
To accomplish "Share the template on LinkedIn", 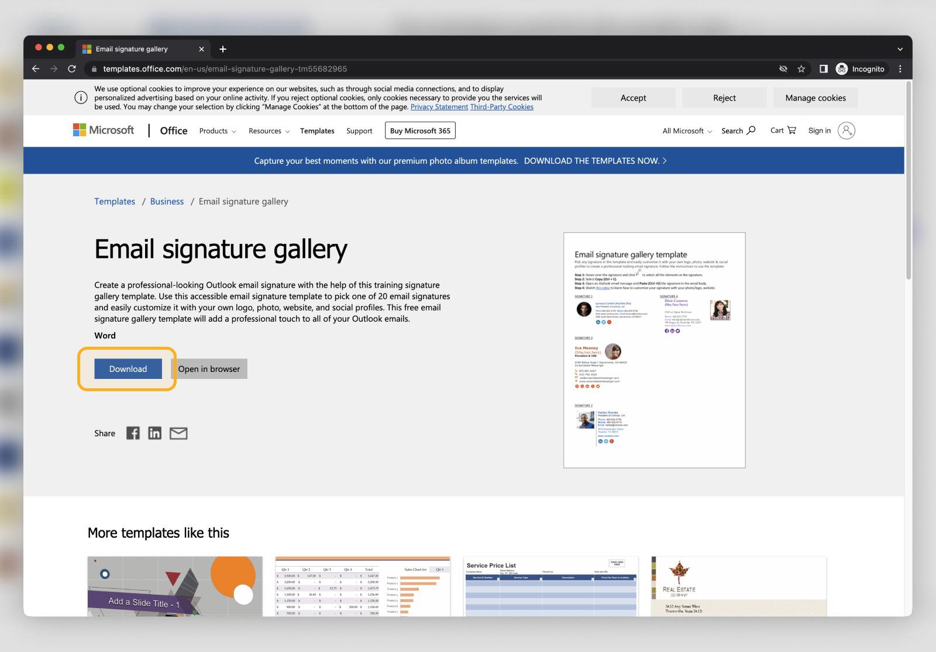I will [154, 433].
